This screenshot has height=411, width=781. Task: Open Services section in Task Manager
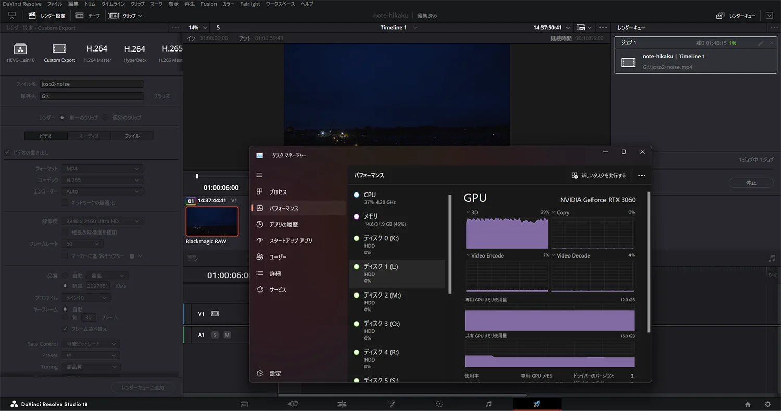point(298,289)
